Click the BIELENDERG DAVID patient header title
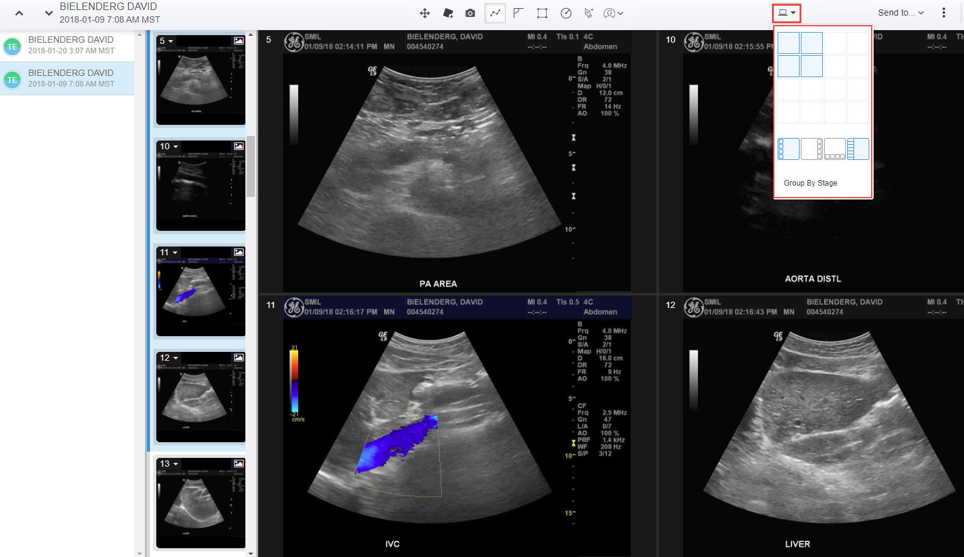 [x=109, y=6]
